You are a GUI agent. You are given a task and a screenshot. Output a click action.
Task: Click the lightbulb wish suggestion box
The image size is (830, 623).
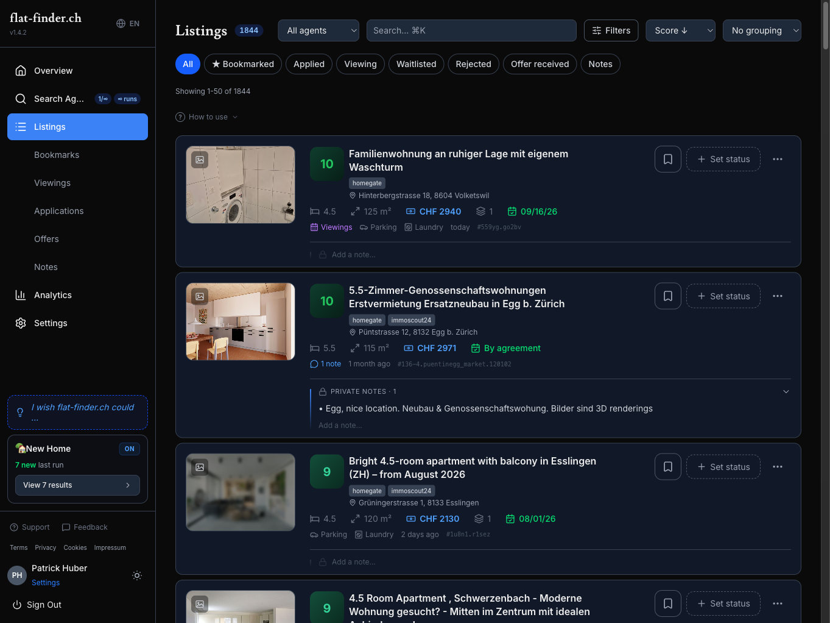[x=77, y=413]
